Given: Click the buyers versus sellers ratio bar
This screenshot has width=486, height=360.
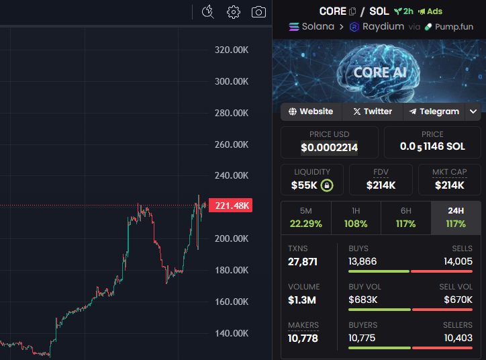Looking at the screenshot, I should pyautogui.click(x=410, y=348).
